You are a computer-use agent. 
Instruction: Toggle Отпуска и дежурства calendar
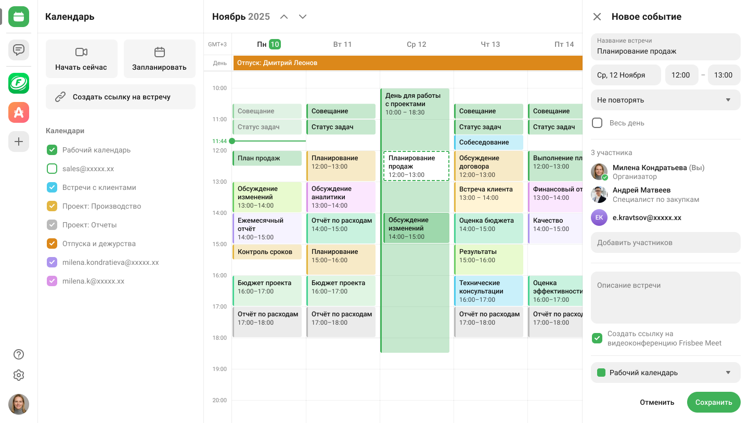[52, 243]
